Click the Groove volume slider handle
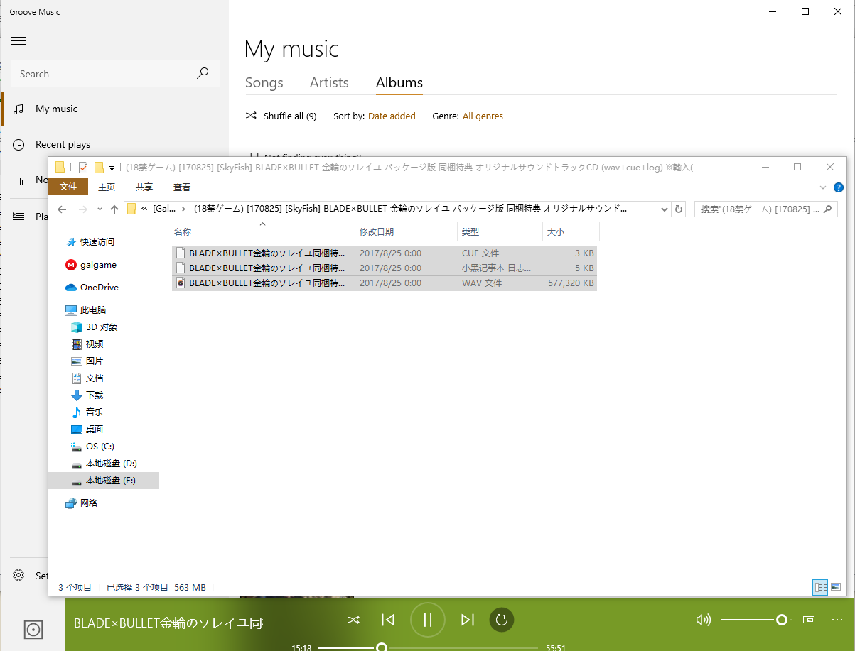Viewport: 855px width, 651px height. 782,620
